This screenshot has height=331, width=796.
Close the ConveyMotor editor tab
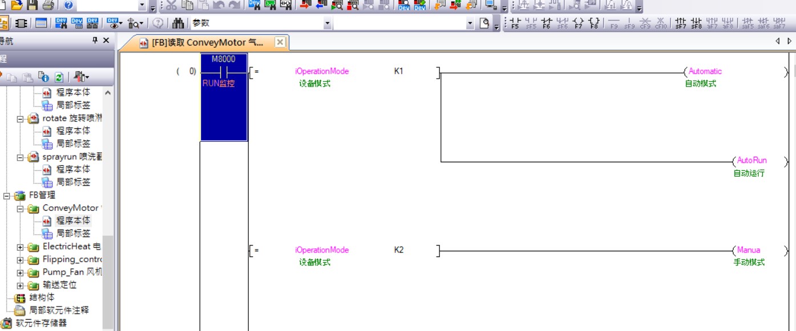coord(280,42)
